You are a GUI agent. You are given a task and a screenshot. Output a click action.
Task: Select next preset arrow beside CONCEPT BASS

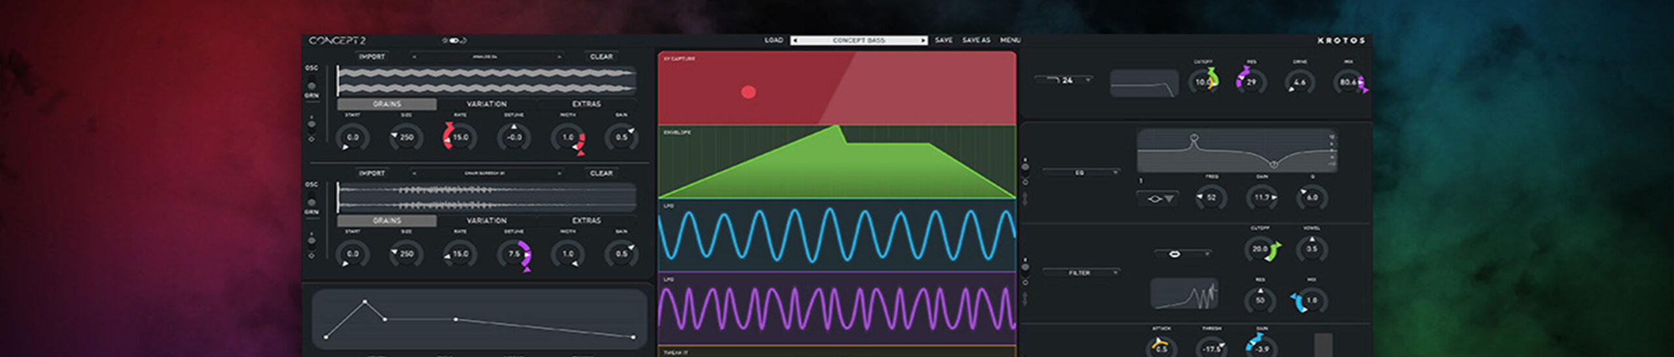923,41
